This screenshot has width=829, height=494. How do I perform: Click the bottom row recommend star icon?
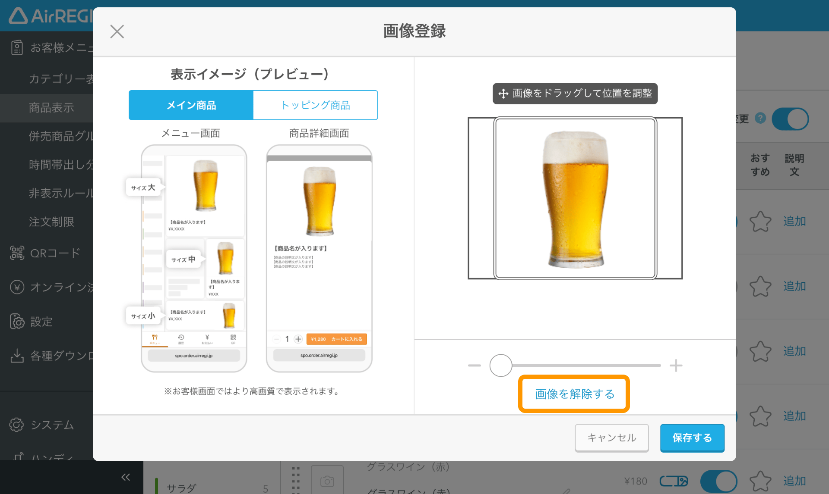coord(760,481)
